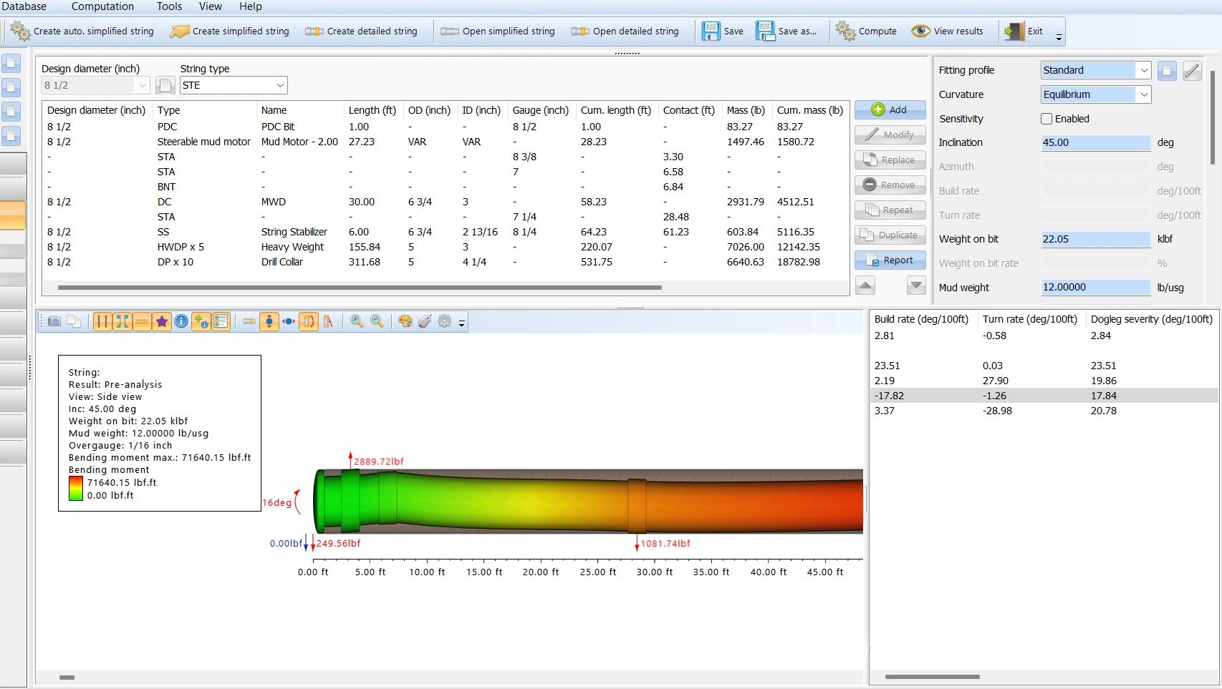Save the string with Save icon
This screenshot has width=1222, height=689.
click(x=722, y=31)
